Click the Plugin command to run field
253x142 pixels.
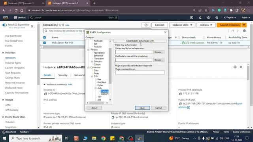(x=140, y=73)
